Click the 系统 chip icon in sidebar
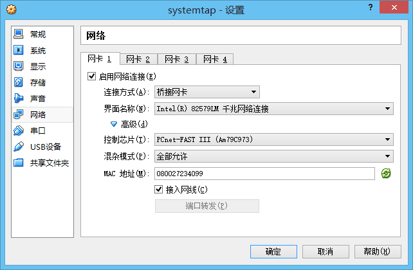The width and height of the screenshot is (413, 270). click(x=19, y=50)
